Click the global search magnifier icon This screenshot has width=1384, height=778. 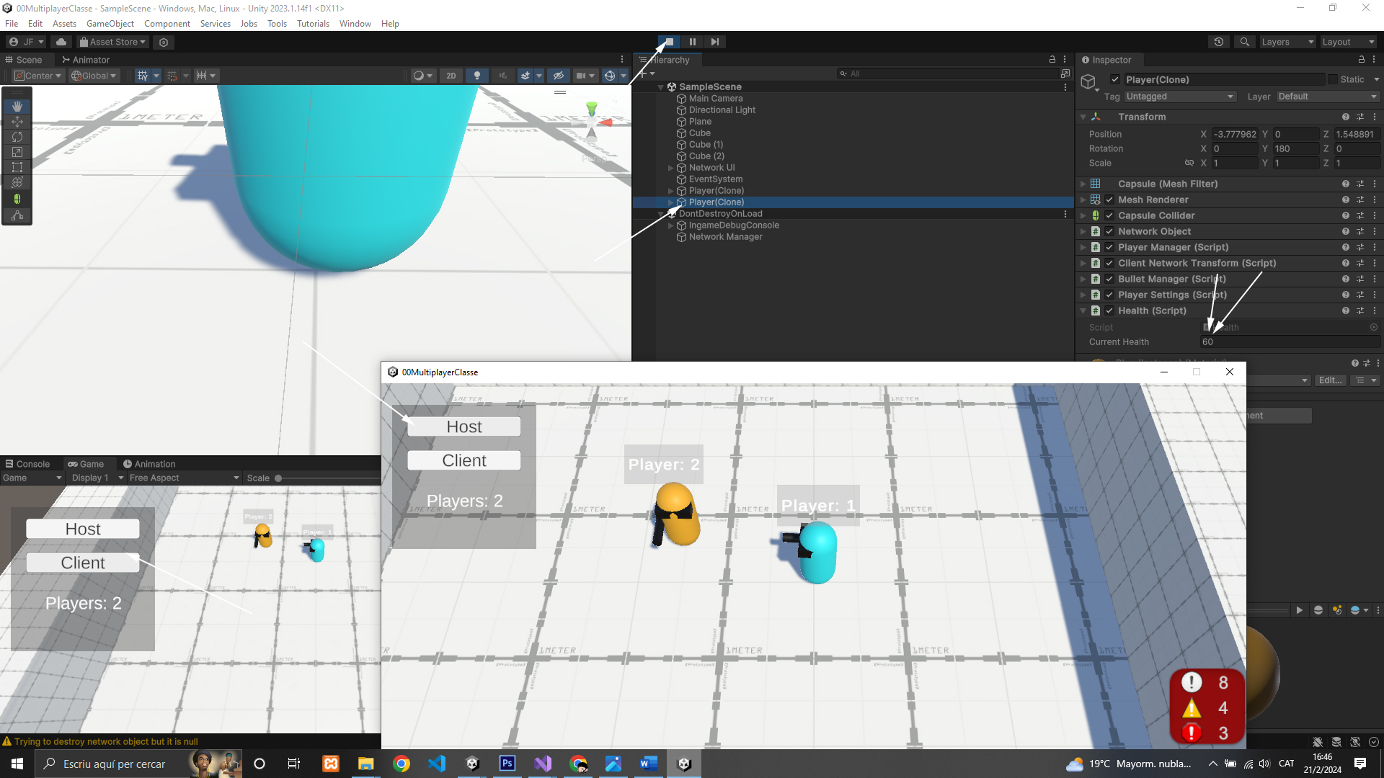[1245, 42]
